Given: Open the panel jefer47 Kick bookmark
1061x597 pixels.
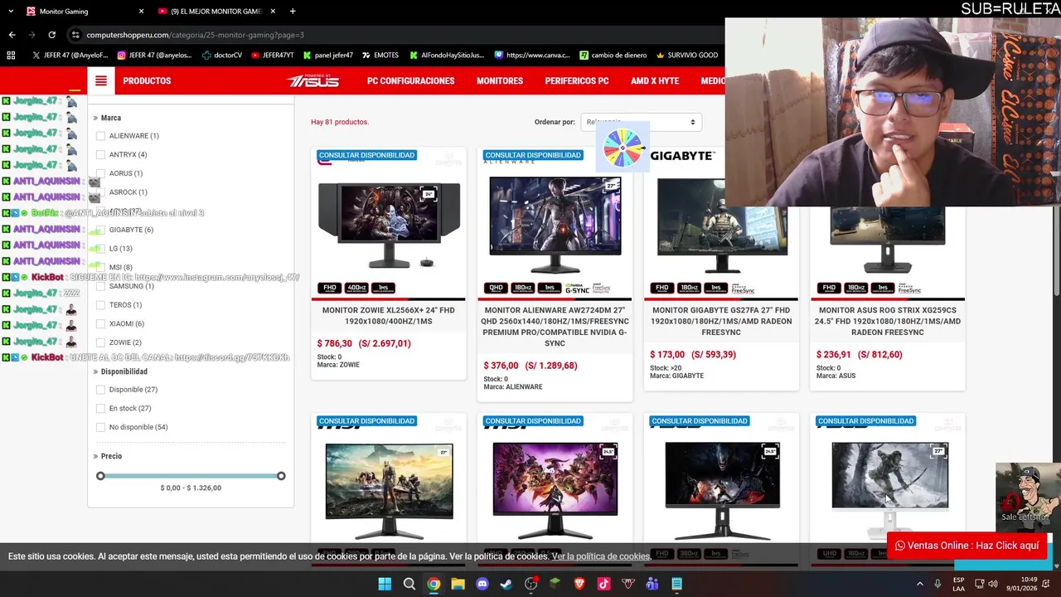Looking at the screenshot, I should [327, 56].
